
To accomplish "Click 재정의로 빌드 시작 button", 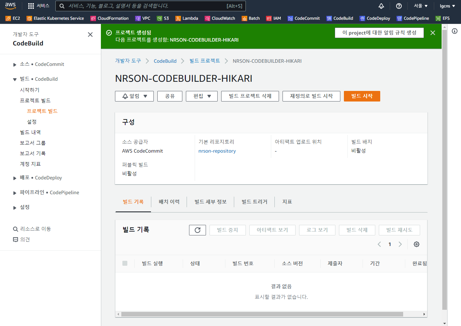I will coord(311,96).
